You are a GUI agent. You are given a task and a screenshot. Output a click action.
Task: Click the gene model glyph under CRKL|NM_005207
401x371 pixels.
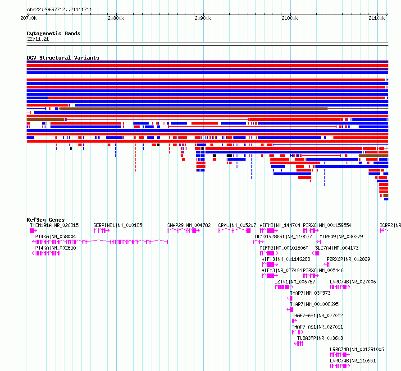234,231
